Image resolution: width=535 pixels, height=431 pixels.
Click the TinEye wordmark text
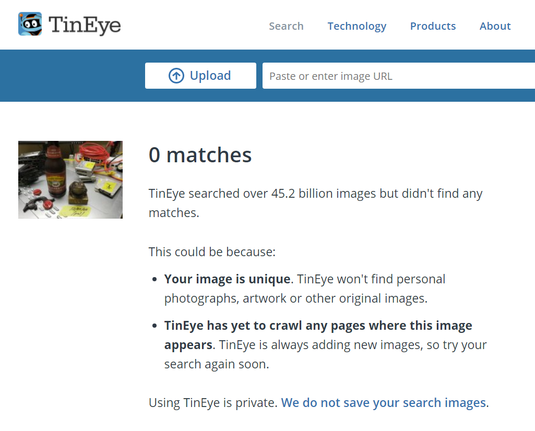coord(85,25)
